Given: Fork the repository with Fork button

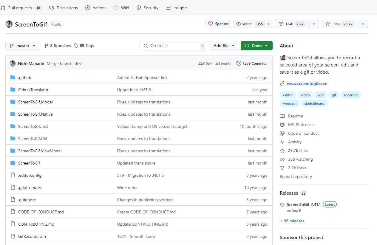Looking at the screenshot, I should point(292,24).
